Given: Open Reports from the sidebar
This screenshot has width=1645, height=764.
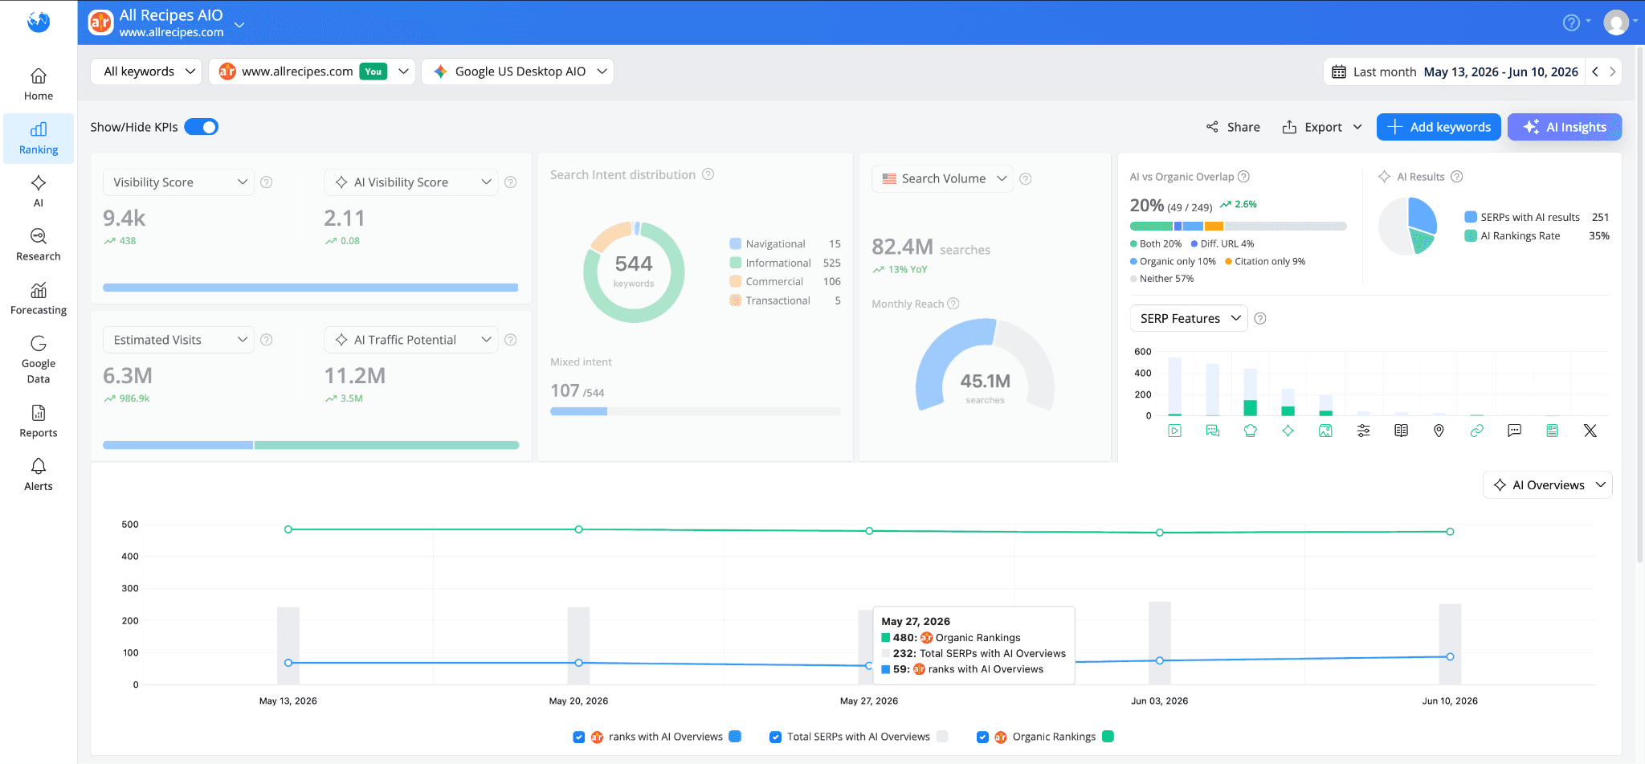Looking at the screenshot, I should [39, 421].
